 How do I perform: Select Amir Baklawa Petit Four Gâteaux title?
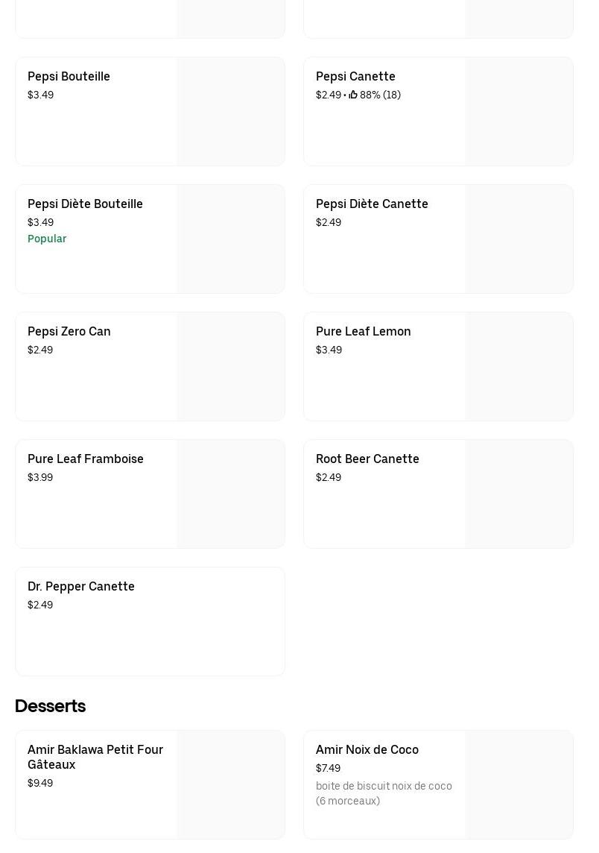tap(95, 757)
